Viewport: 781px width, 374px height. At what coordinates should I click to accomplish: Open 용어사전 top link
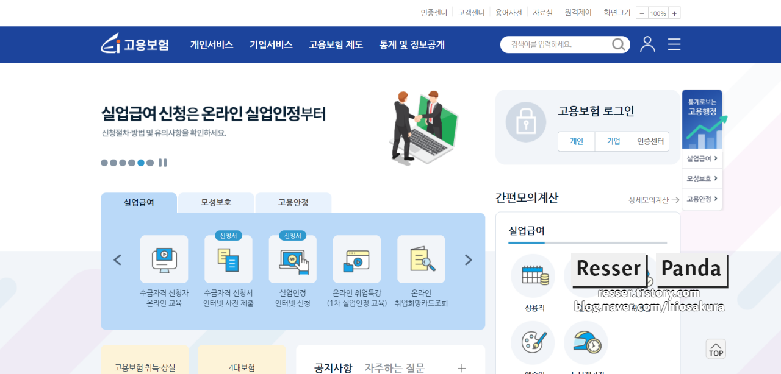508,12
